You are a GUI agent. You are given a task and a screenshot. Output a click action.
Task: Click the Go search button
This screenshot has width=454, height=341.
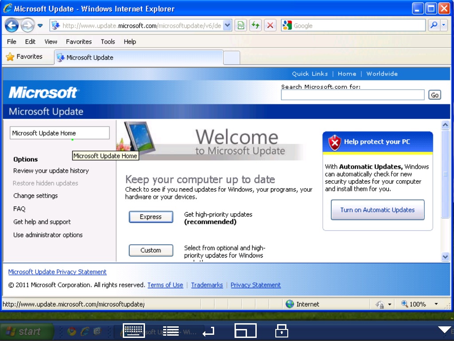(434, 95)
